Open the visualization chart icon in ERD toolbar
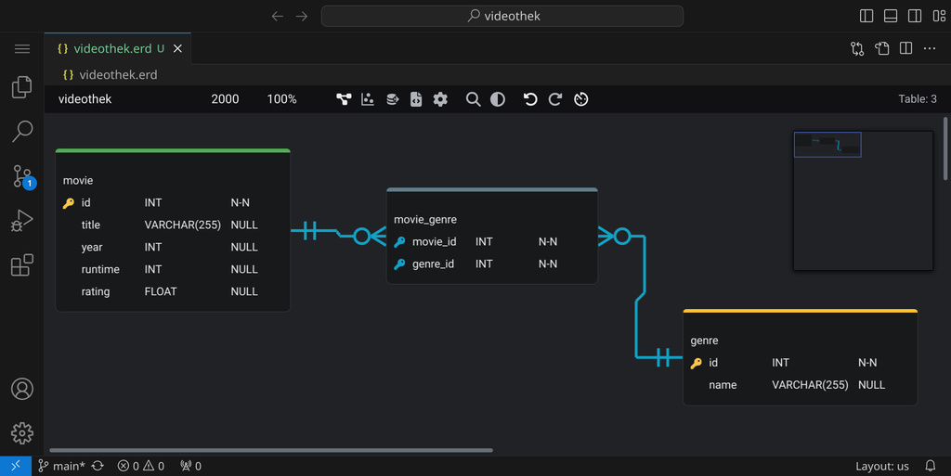Image resolution: width=951 pixels, height=476 pixels. (x=368, y=99)
